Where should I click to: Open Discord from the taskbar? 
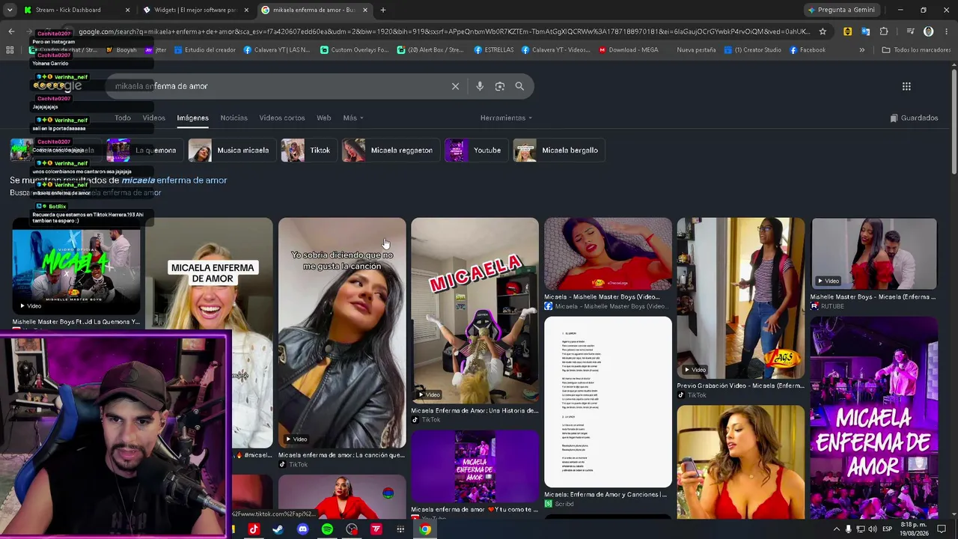tap(302, 529)
